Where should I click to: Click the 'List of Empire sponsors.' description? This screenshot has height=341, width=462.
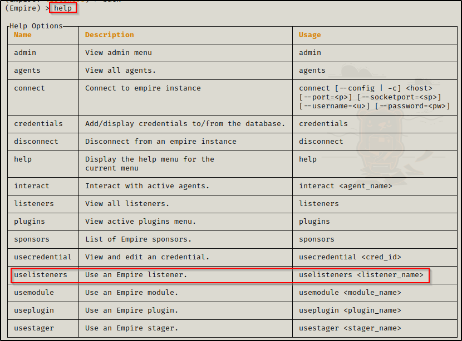pyautogui.click(x=138, y=239)
